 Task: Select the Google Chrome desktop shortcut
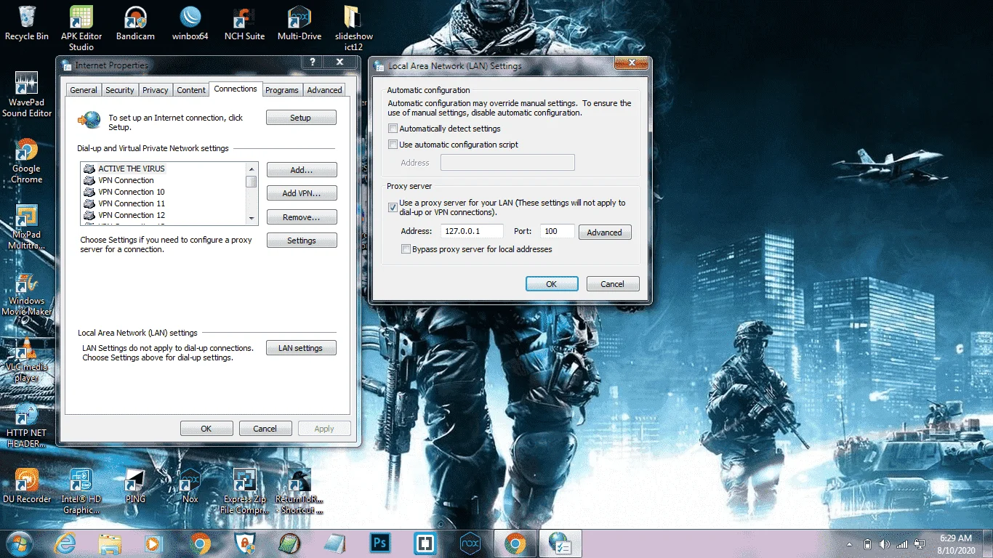27,161
